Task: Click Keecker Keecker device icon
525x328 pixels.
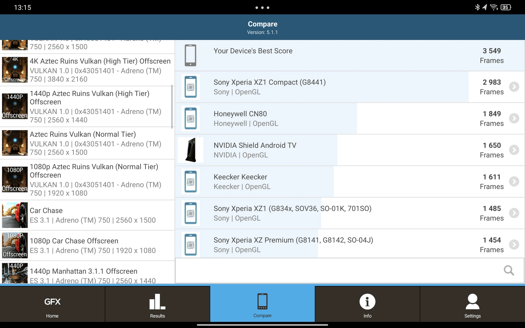Action: tap(191, 181)
